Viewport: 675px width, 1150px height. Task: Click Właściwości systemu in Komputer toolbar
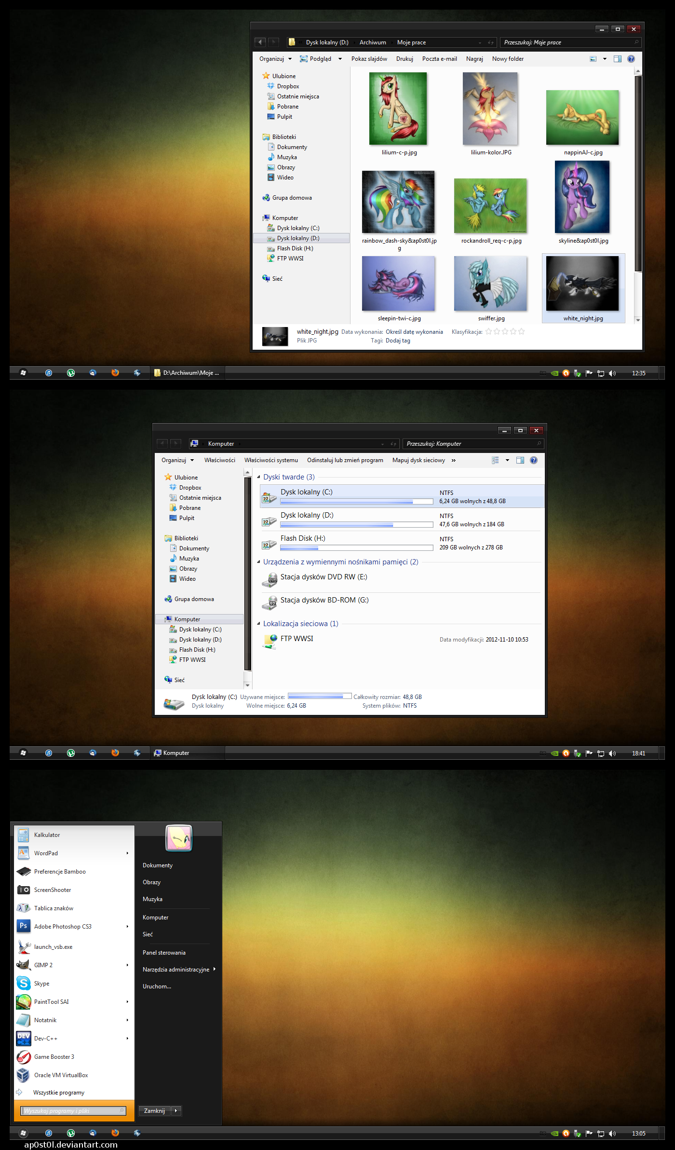271,460
